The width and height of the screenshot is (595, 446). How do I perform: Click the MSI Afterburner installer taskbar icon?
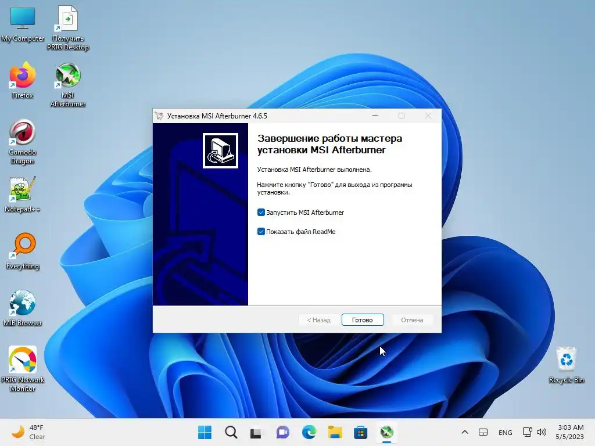[x=386, y=432]
